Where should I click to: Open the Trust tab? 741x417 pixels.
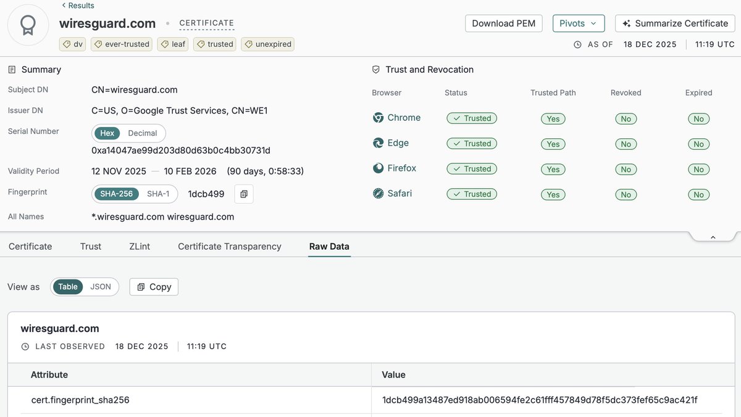click(x=91, y=246)
